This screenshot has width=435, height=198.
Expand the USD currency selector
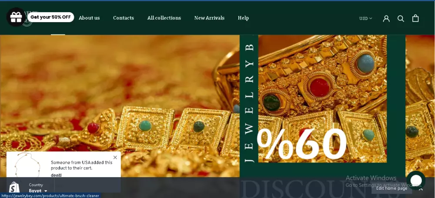(x=366, y=19)
